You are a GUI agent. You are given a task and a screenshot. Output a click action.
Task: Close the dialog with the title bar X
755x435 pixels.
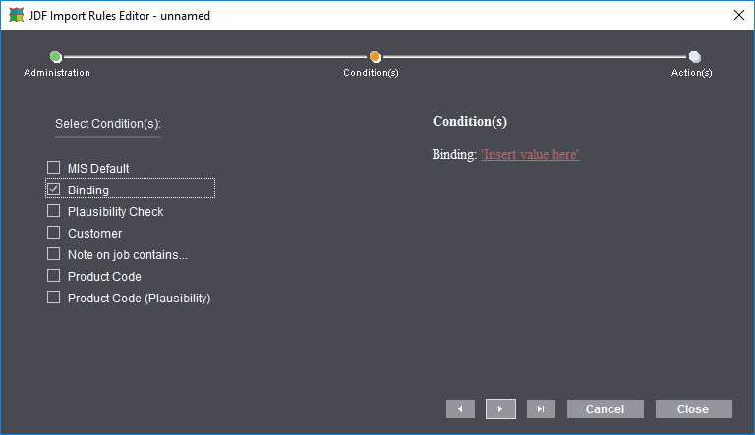point(738,15)
